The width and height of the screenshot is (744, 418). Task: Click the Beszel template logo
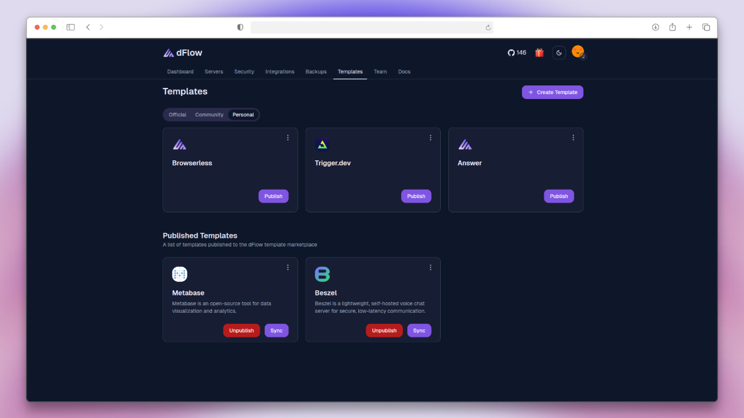(x=322, y=274)
